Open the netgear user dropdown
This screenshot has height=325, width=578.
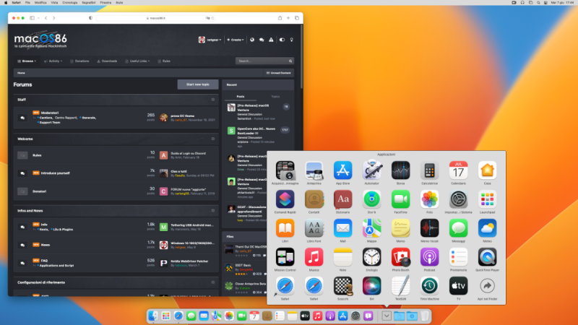[x=210, y=40]
